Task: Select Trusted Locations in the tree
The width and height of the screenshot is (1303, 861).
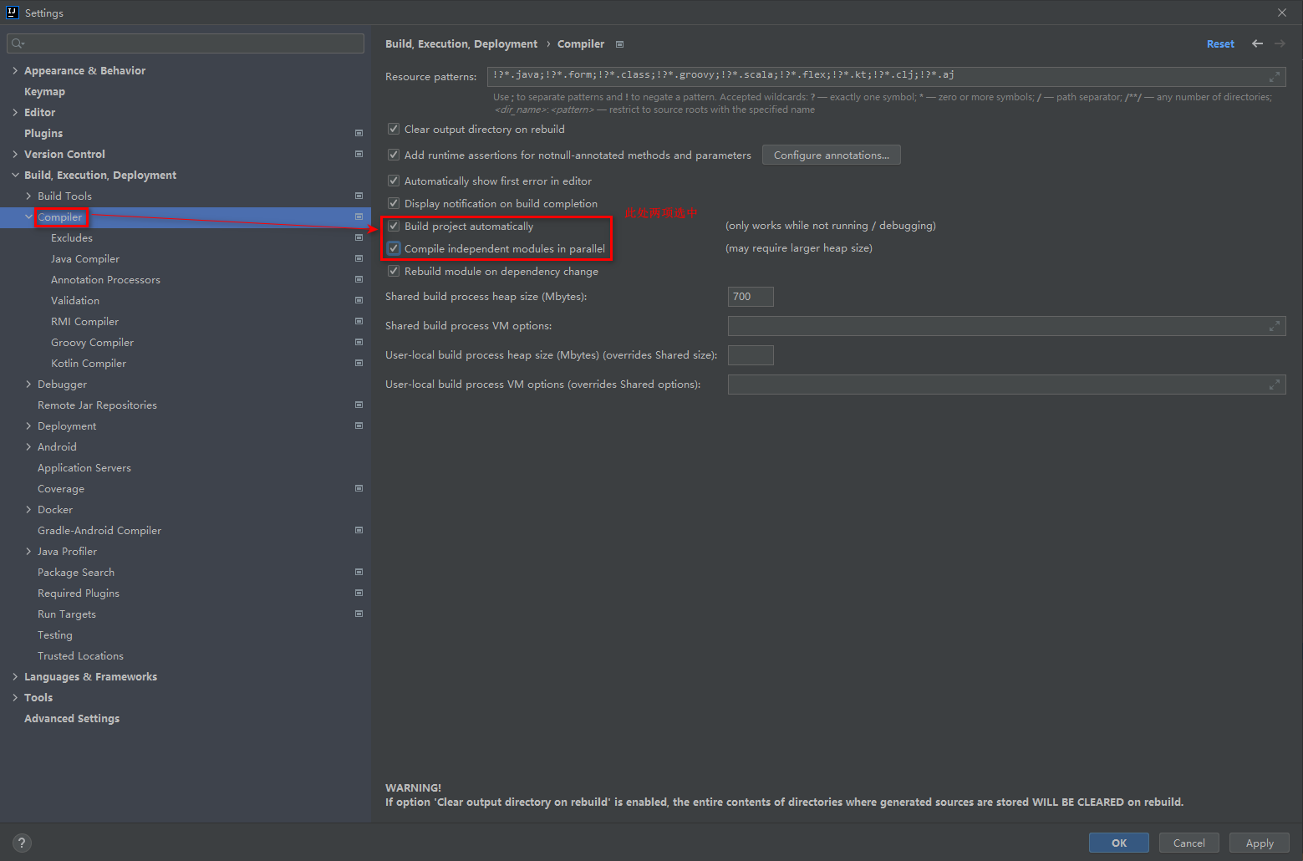Action: point(80,655)
